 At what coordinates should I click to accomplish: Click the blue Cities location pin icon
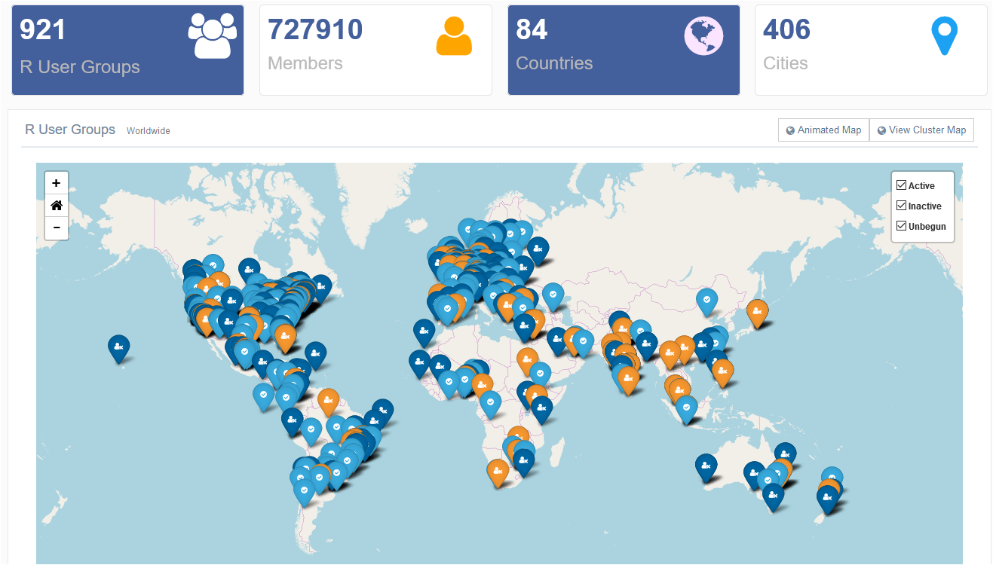944,35
